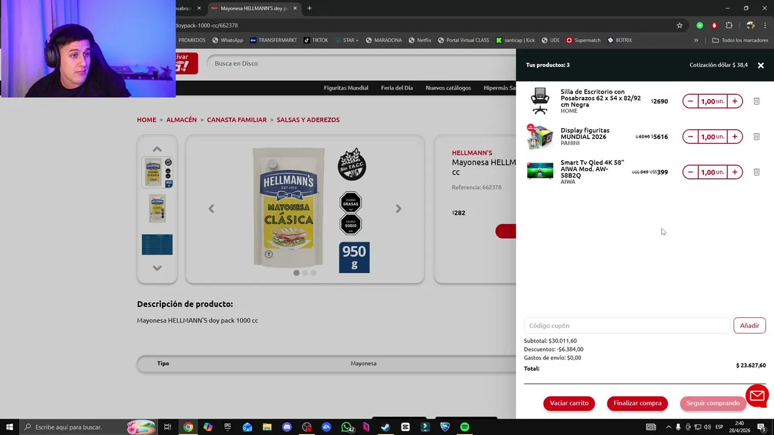The height and width of the screenshot is (435, 774).
Task: Decrease quantity of Display figuritas MUNDIAL
Action: coord(691,137)
